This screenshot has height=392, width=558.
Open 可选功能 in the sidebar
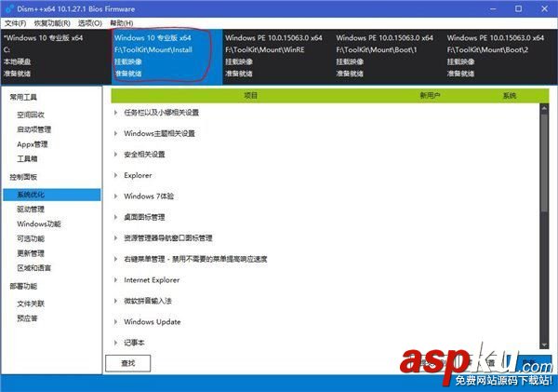point(31,238)
